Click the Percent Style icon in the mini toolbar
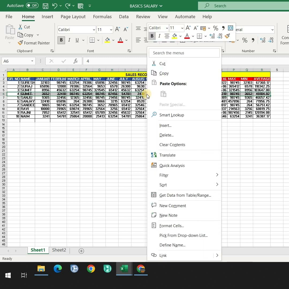 click(215, 28)
